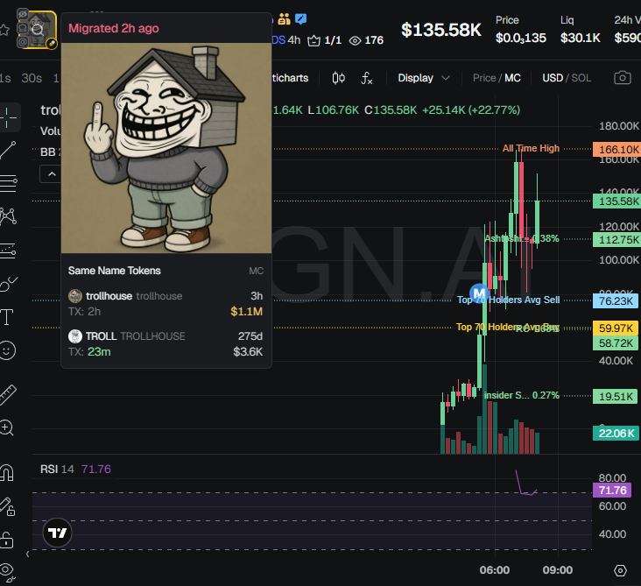The height and width of the screenshot is (586, 641).
Task: Toggle magnet snapping mode
Action: (x=7, y=473)
